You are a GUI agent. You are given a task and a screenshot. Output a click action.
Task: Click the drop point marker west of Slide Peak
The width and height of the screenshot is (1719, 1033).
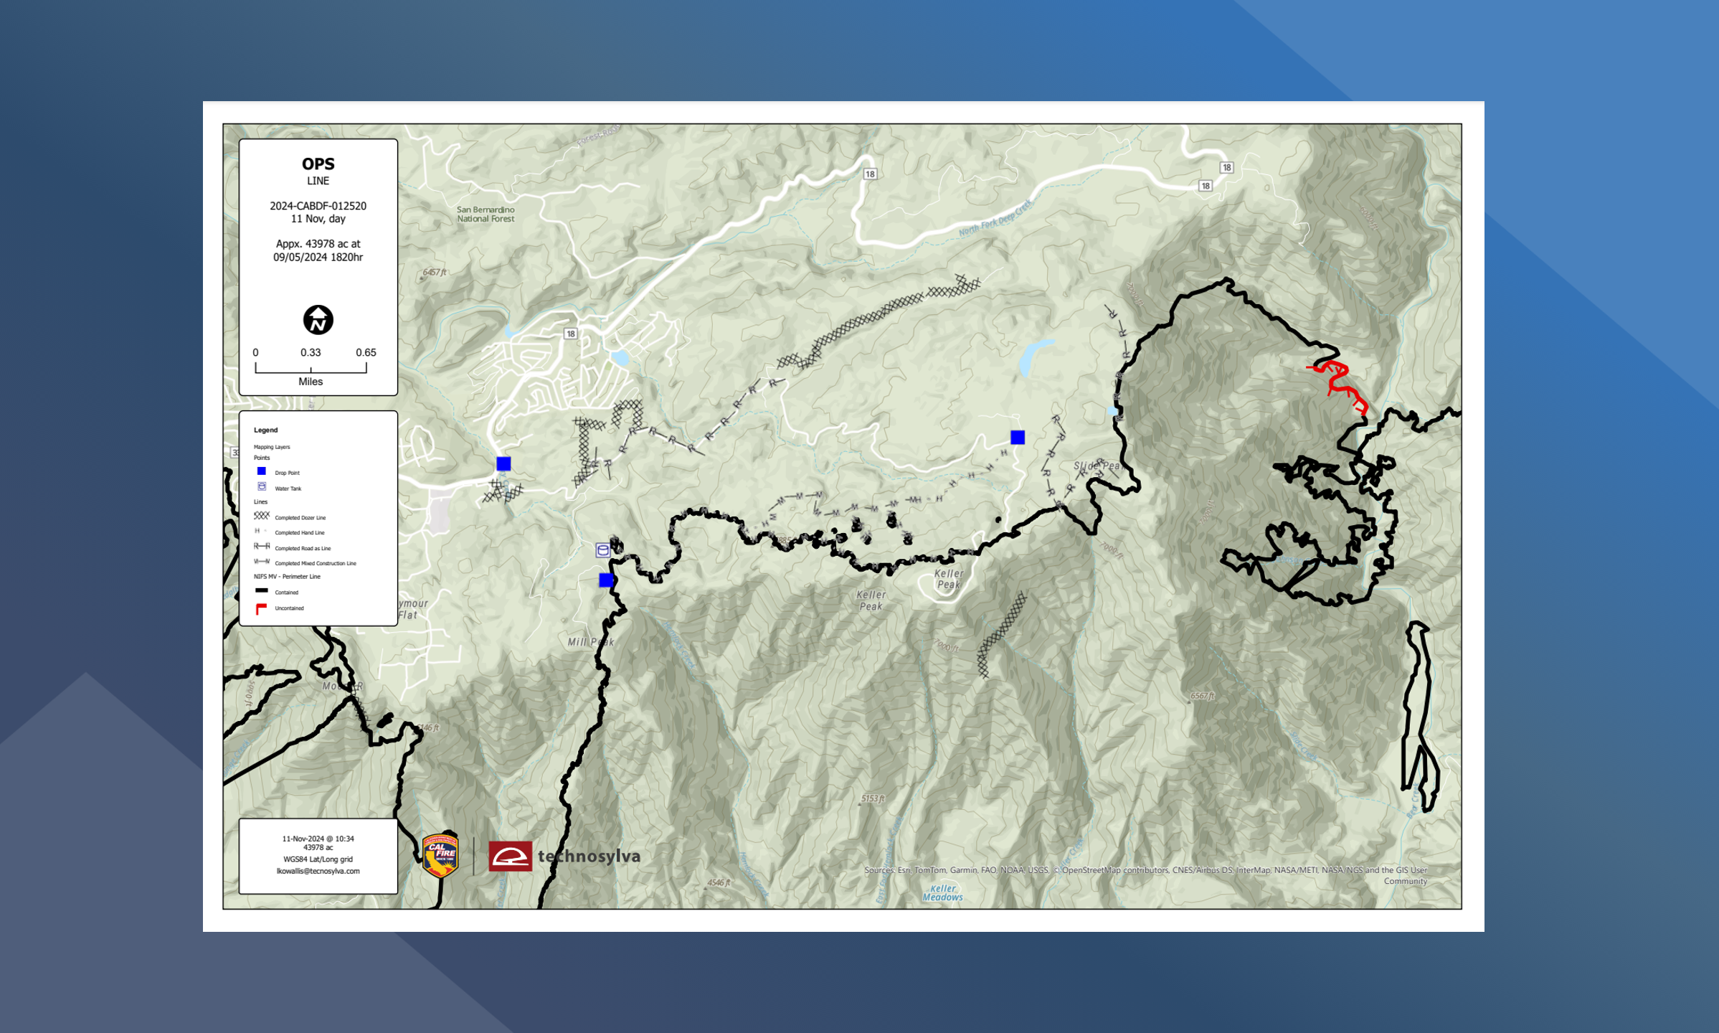[x=1018, y=437]
